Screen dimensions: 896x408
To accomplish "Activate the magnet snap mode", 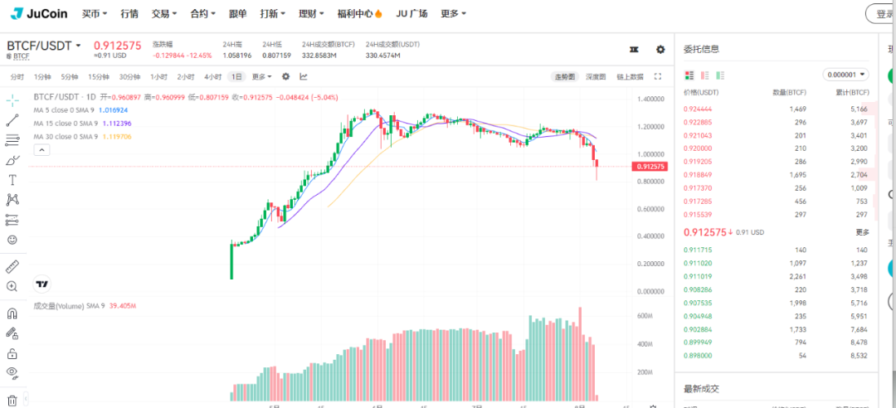I will (x=12, y=313).
